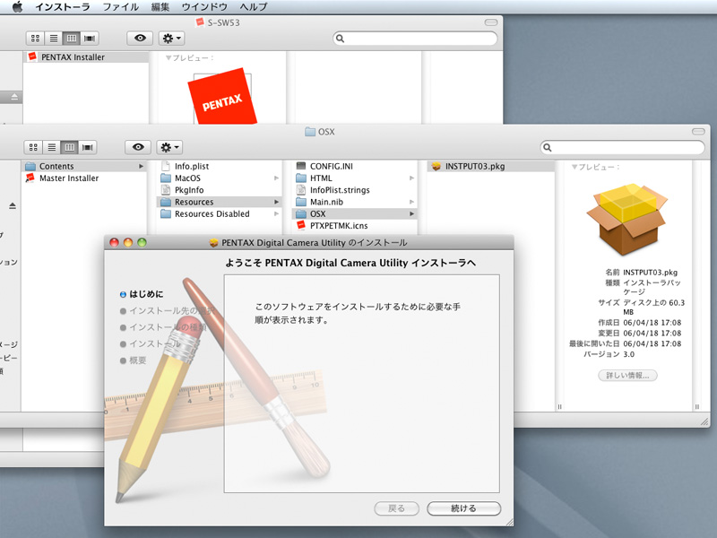Click the eject icon in S-SW53 sidebar

point(14,97)
